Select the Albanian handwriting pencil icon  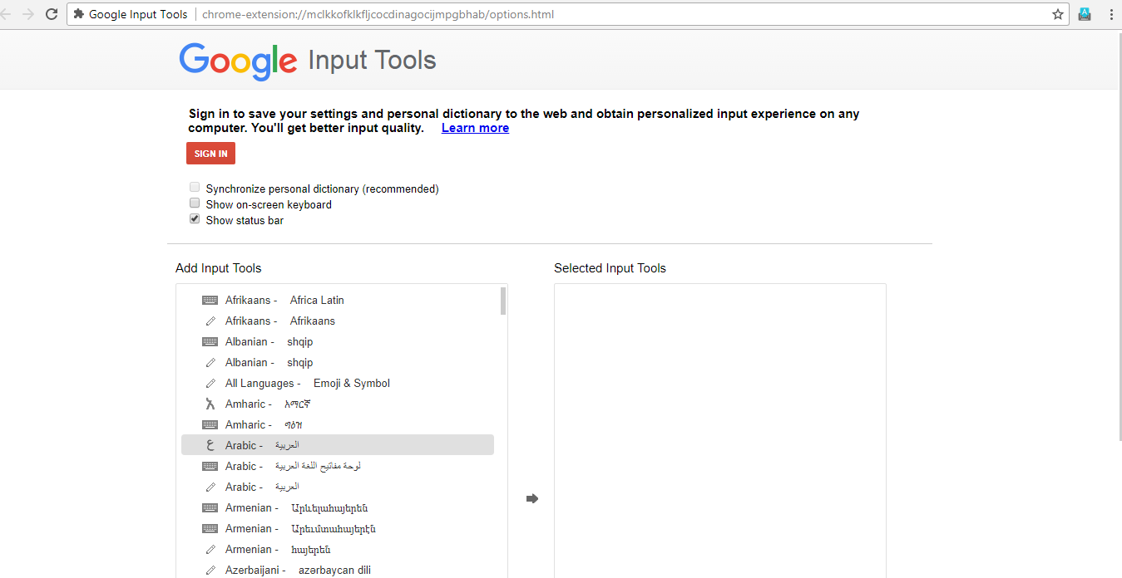210,363
